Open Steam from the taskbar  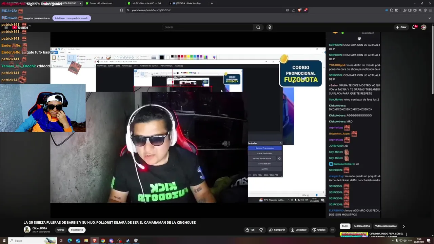128,241
